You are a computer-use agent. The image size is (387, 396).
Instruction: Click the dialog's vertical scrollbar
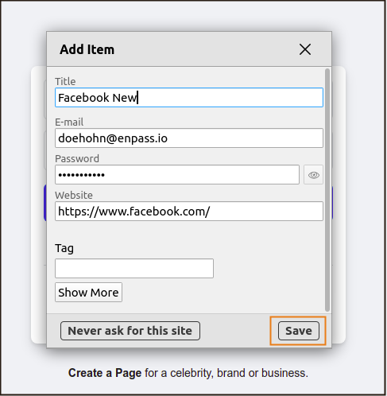[327, 190]
